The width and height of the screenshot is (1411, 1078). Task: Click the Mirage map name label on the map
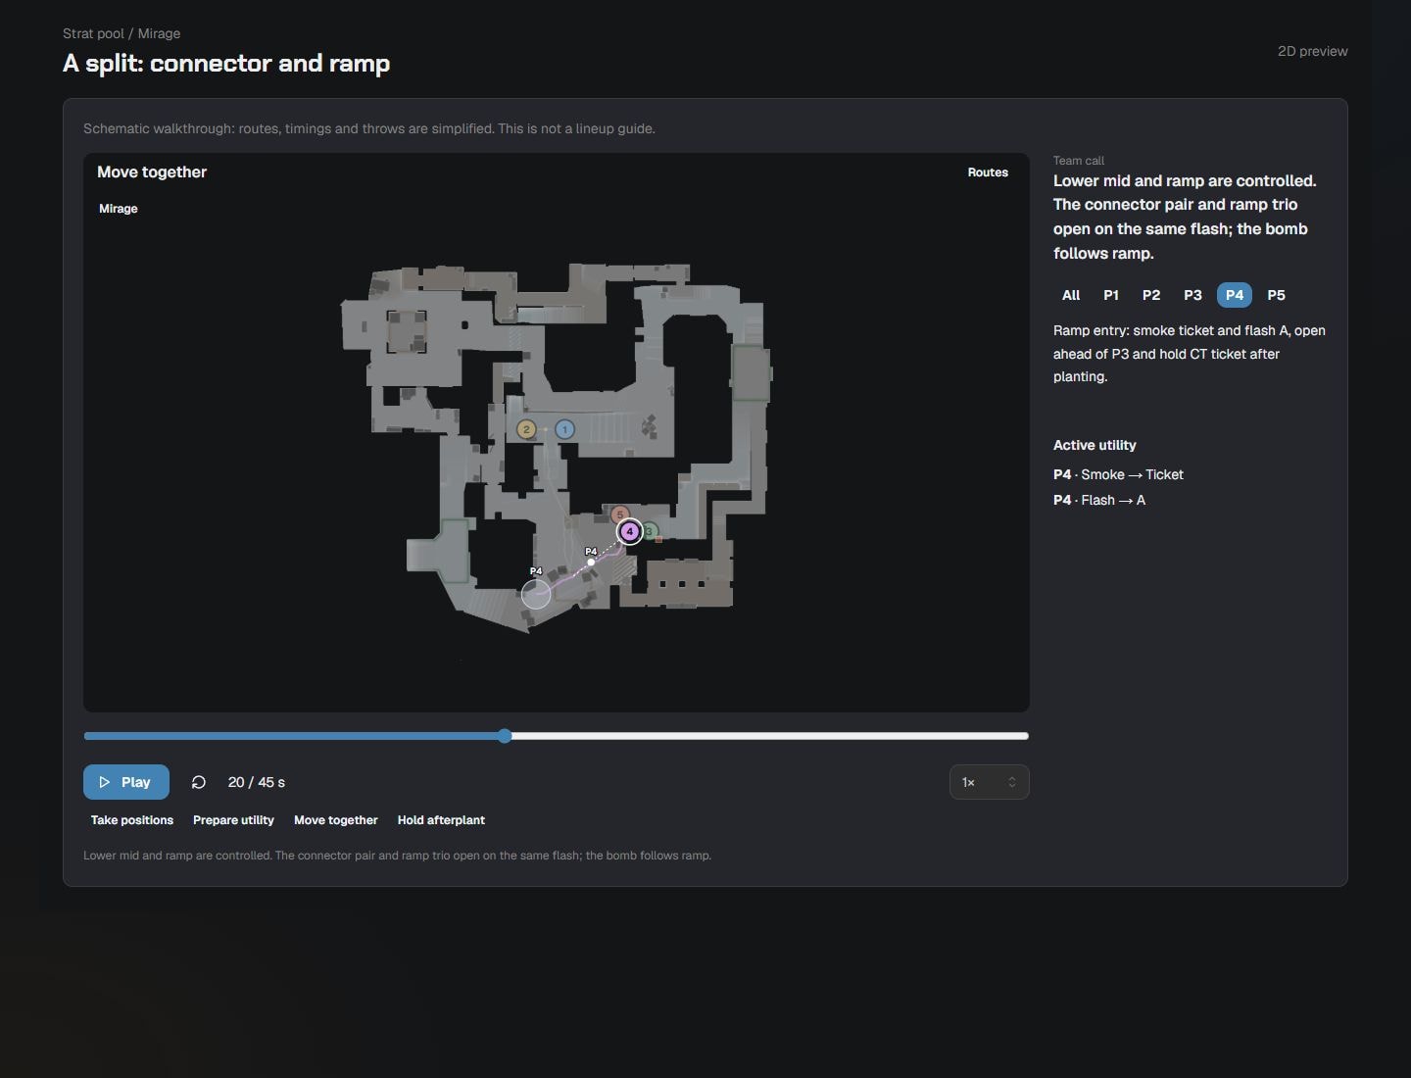tap(119, 209)
